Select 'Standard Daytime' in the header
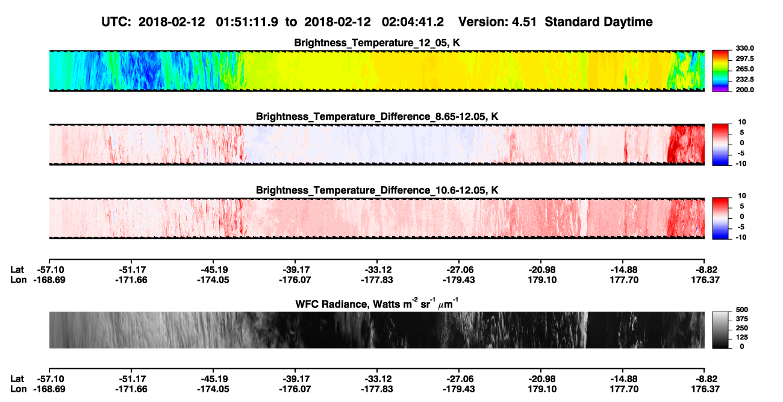 (x=599, y=22)
